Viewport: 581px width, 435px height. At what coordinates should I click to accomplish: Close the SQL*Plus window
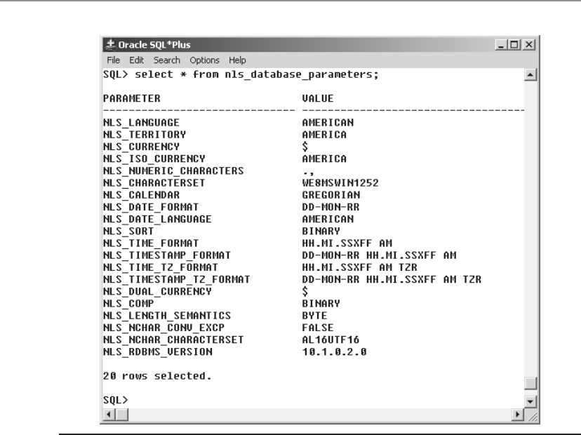(529, 45)
